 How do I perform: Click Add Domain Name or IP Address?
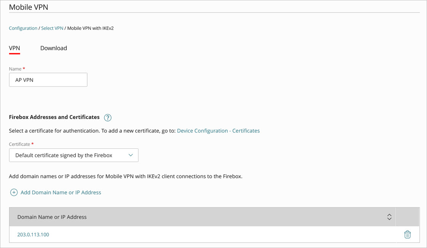60,192
